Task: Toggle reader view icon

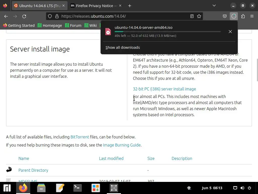Action: click(x=192, y=16)
